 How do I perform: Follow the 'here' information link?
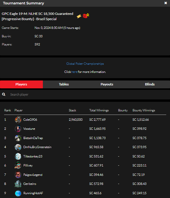pyautogui.click(x=74, y=72)
